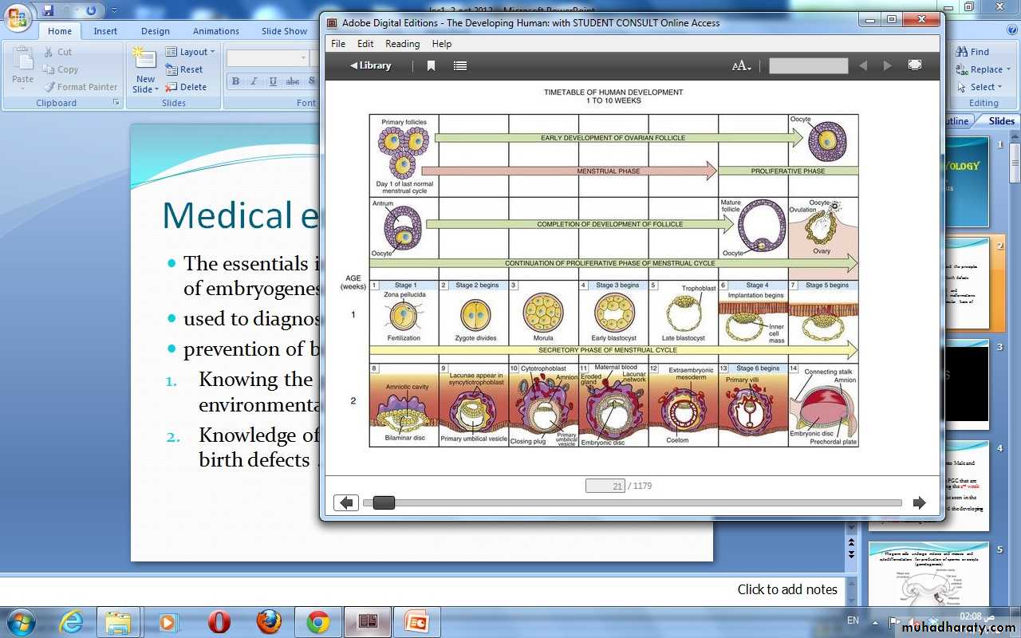The image size is (1021, 638).
Task: Open the table of contents list icon
Action: [x=460, y=66]
